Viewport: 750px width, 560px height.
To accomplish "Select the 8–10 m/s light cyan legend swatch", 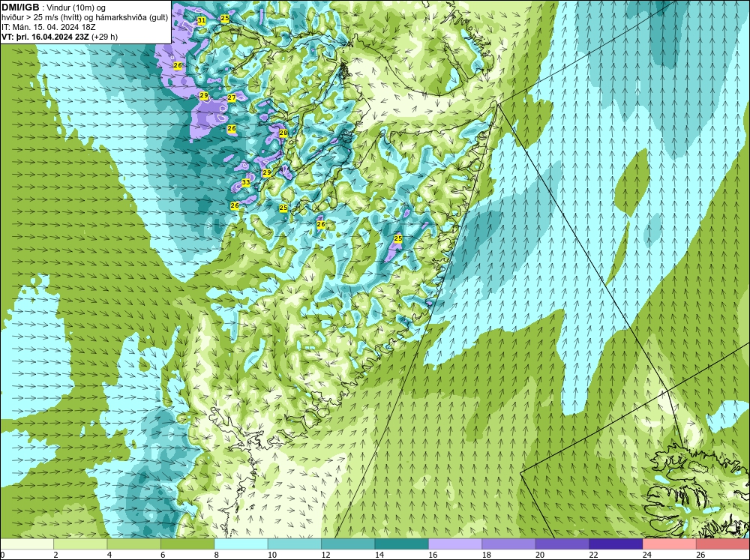I will (241, 544).
